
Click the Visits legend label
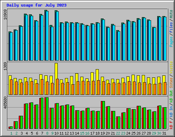(x=171, y=68)
